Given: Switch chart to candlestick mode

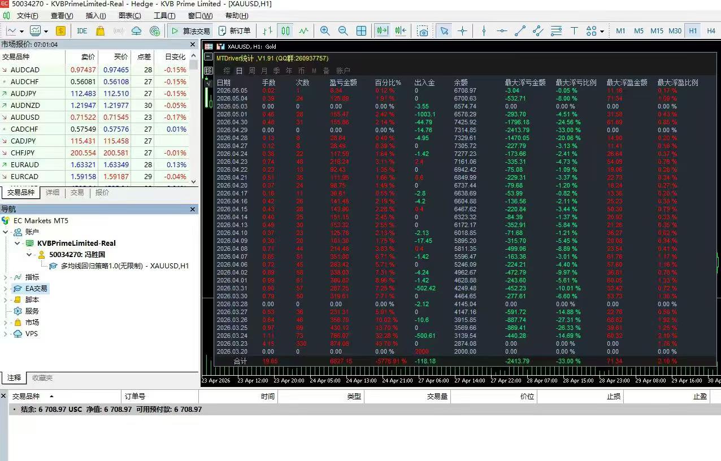Looking at the screenshot, I should tap(286, 31).
